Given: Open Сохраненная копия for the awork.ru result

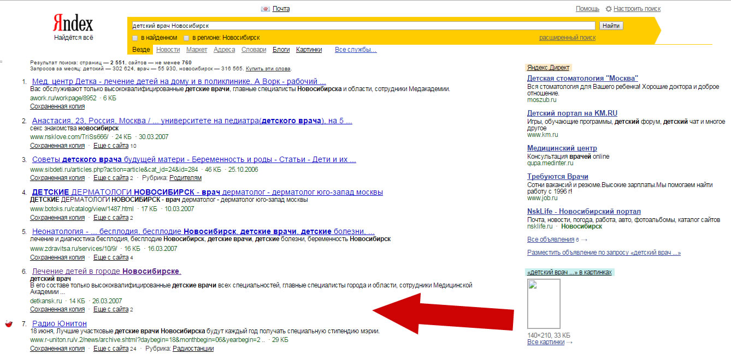Looking at the screenshot, I should (x=57, y=106).
